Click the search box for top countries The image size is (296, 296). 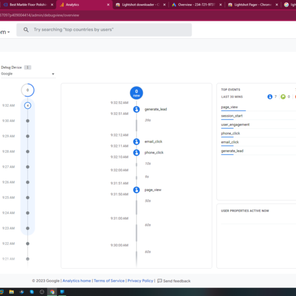(x=104, y=30)
